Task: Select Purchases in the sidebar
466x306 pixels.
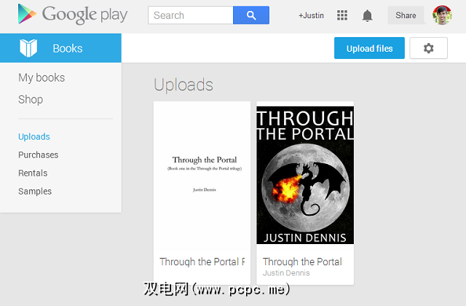Action: click(x=39, y=154)
